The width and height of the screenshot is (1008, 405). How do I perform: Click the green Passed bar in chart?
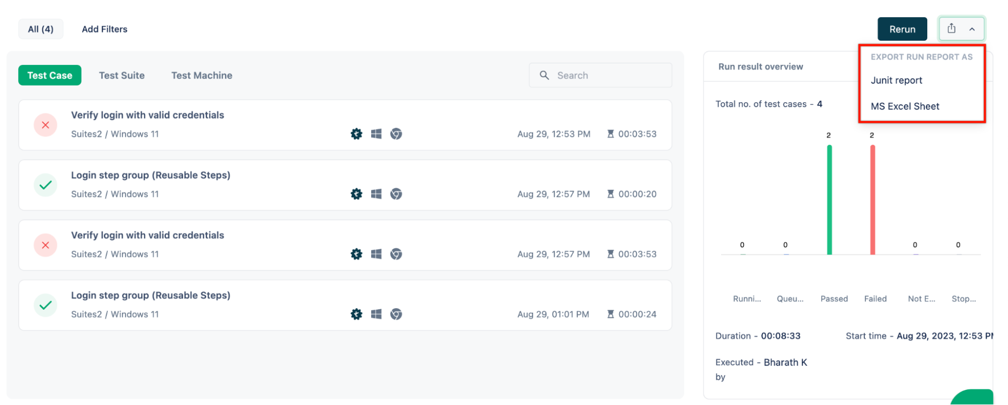point(829,200)
